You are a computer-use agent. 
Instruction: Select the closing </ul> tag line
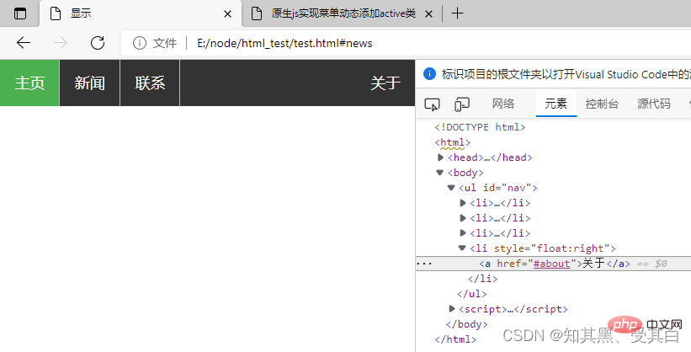pos(472,294)
